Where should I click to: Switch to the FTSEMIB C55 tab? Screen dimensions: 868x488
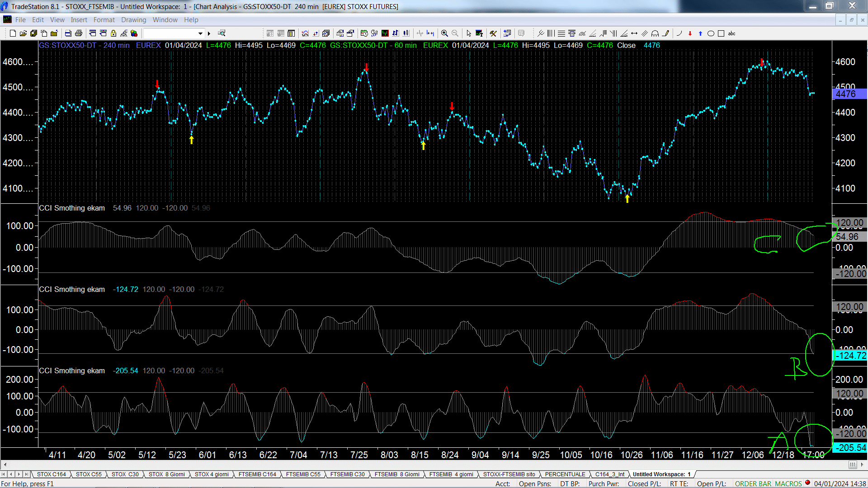(x=303, y=474)
